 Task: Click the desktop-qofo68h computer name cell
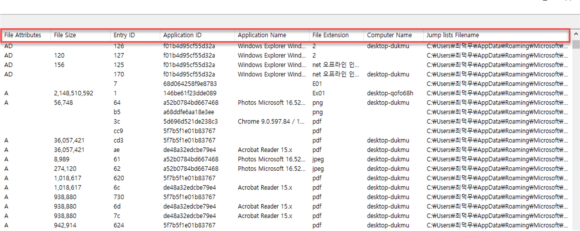coord(390,93)
